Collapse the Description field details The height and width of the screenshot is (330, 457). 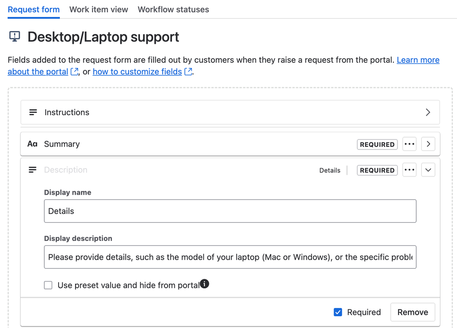click(428, 170)
